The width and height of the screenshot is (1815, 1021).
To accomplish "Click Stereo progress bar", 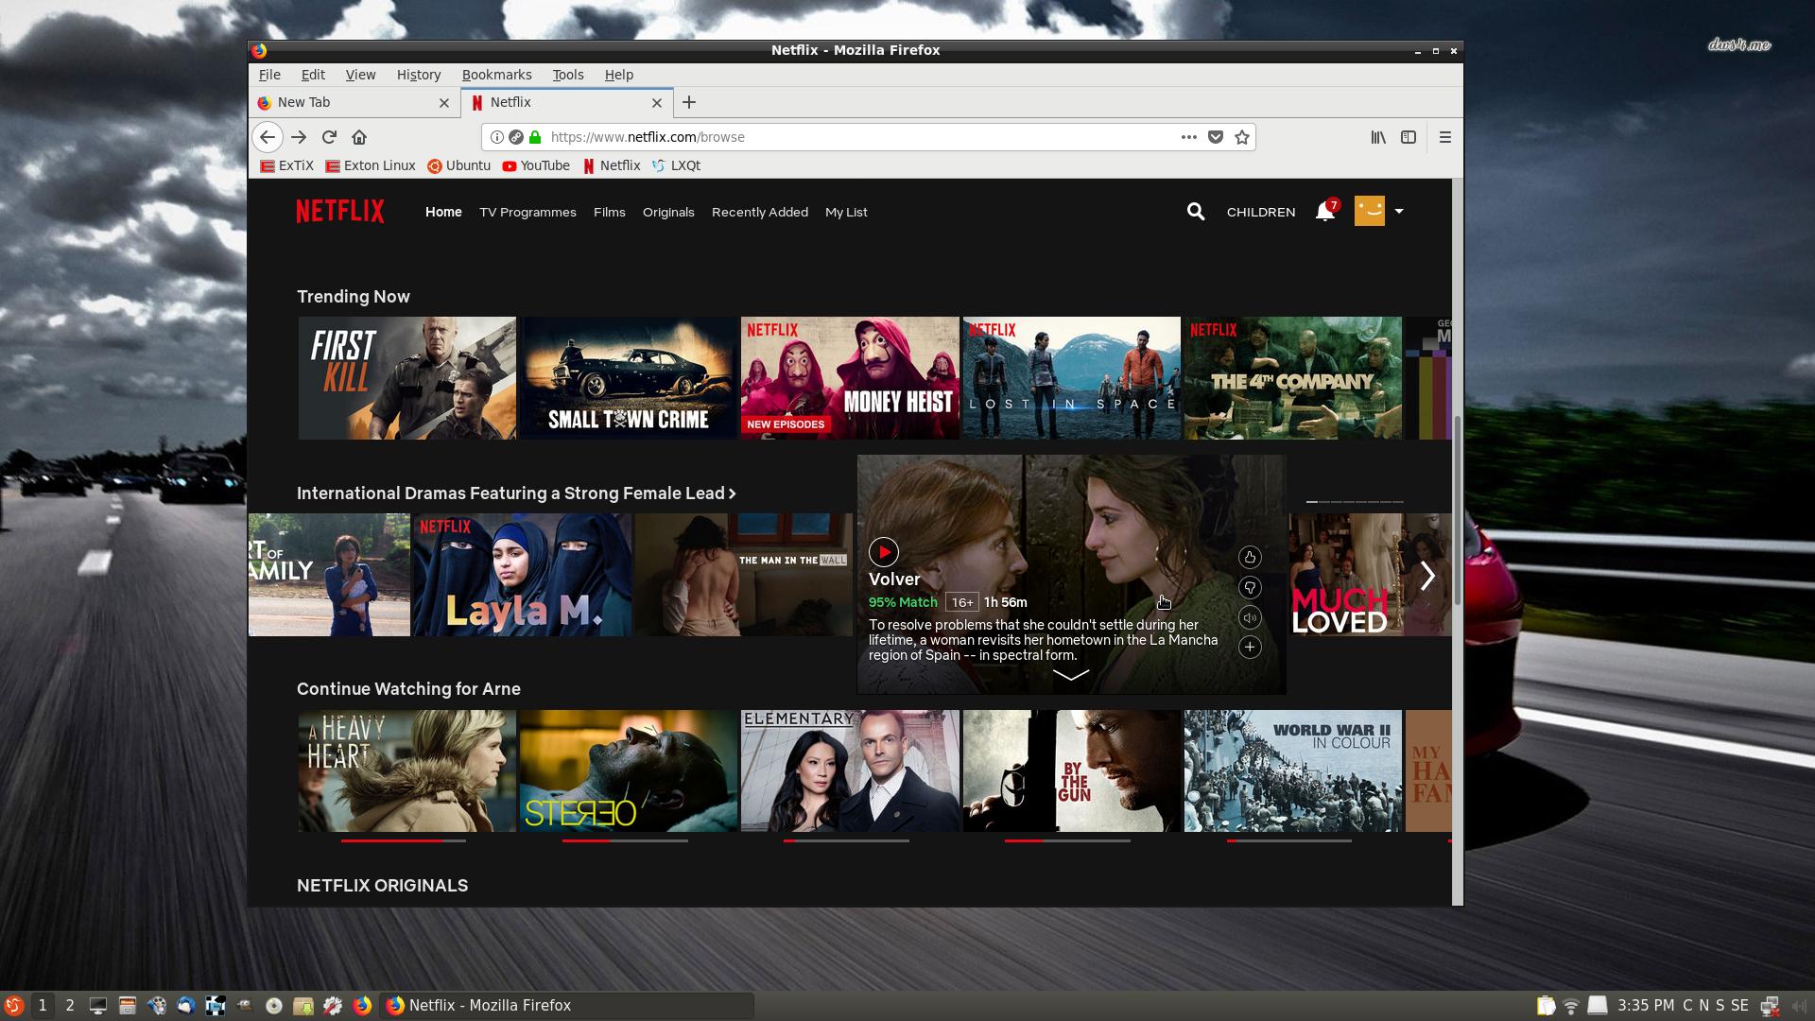I will 625,840.
